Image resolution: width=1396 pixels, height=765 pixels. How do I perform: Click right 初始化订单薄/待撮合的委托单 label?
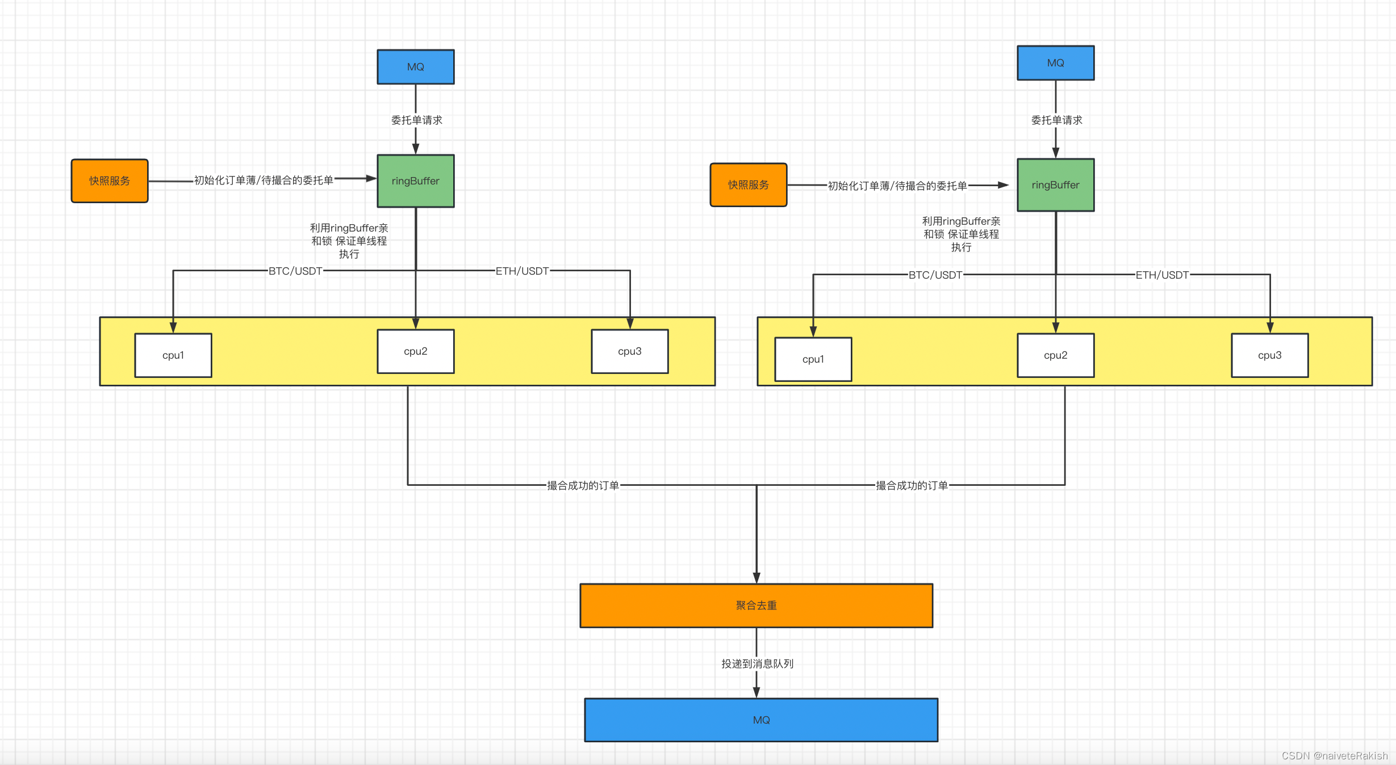(897, 186)
